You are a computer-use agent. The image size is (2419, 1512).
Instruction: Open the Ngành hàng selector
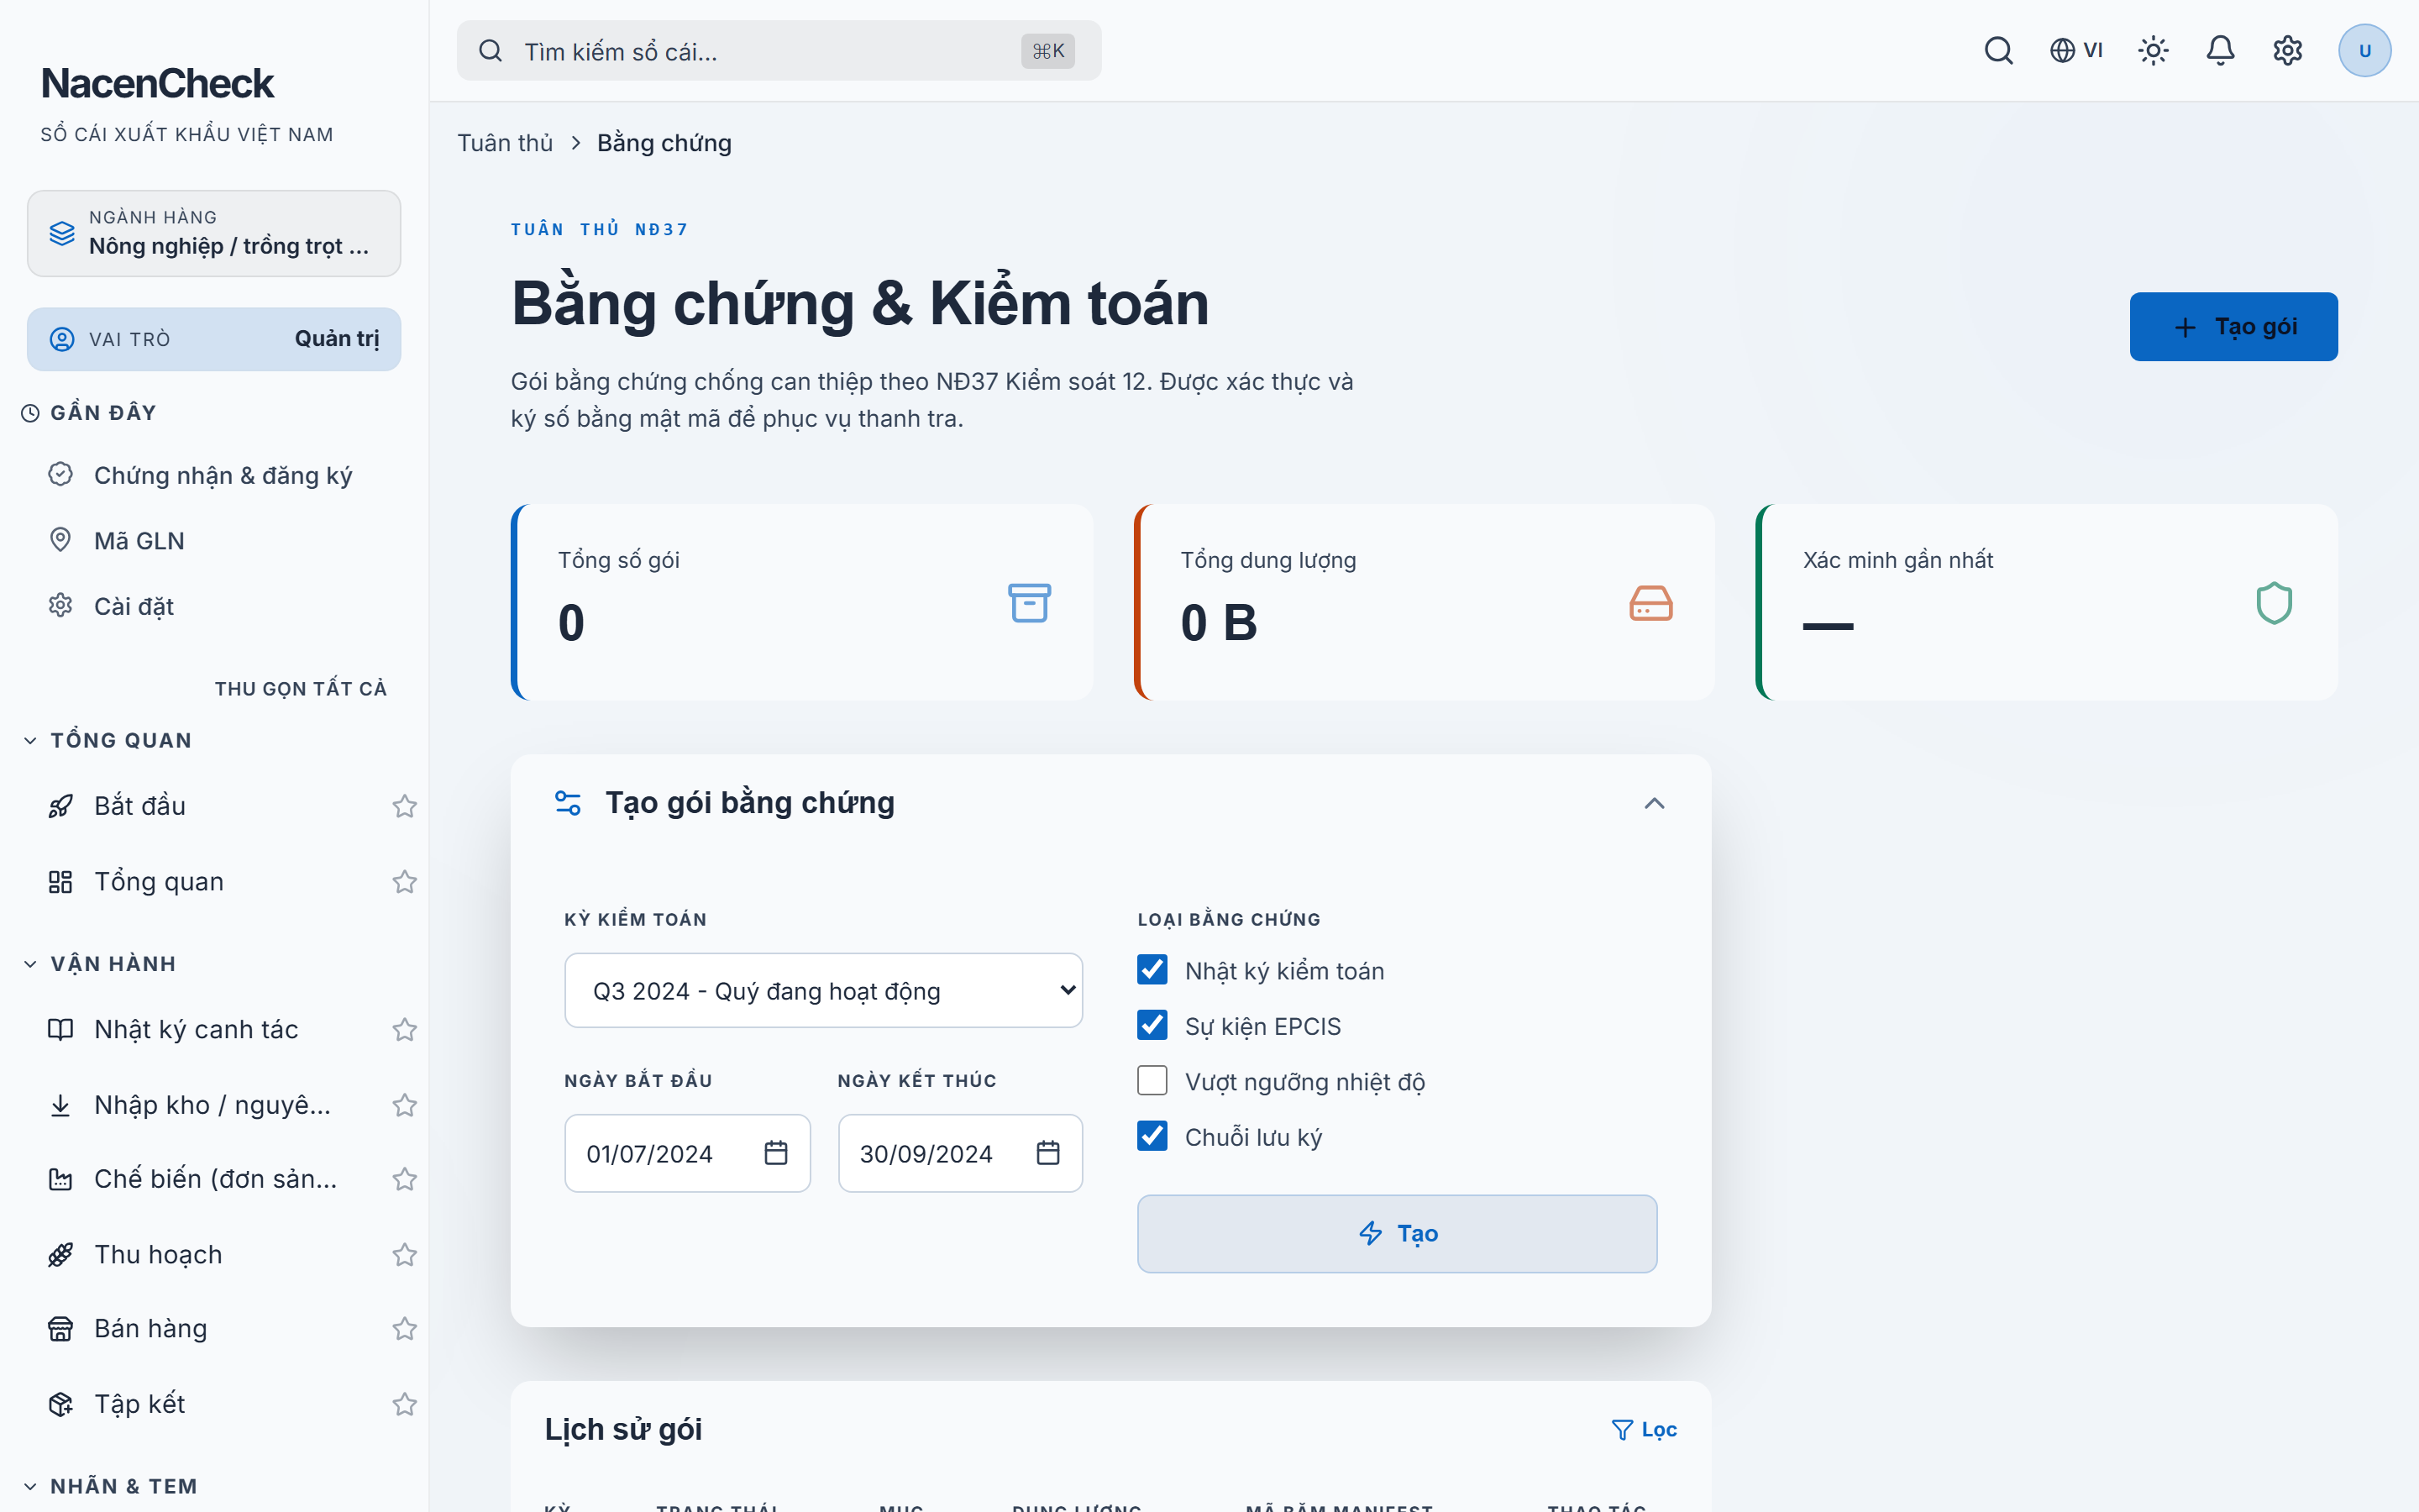pos(214,233)
